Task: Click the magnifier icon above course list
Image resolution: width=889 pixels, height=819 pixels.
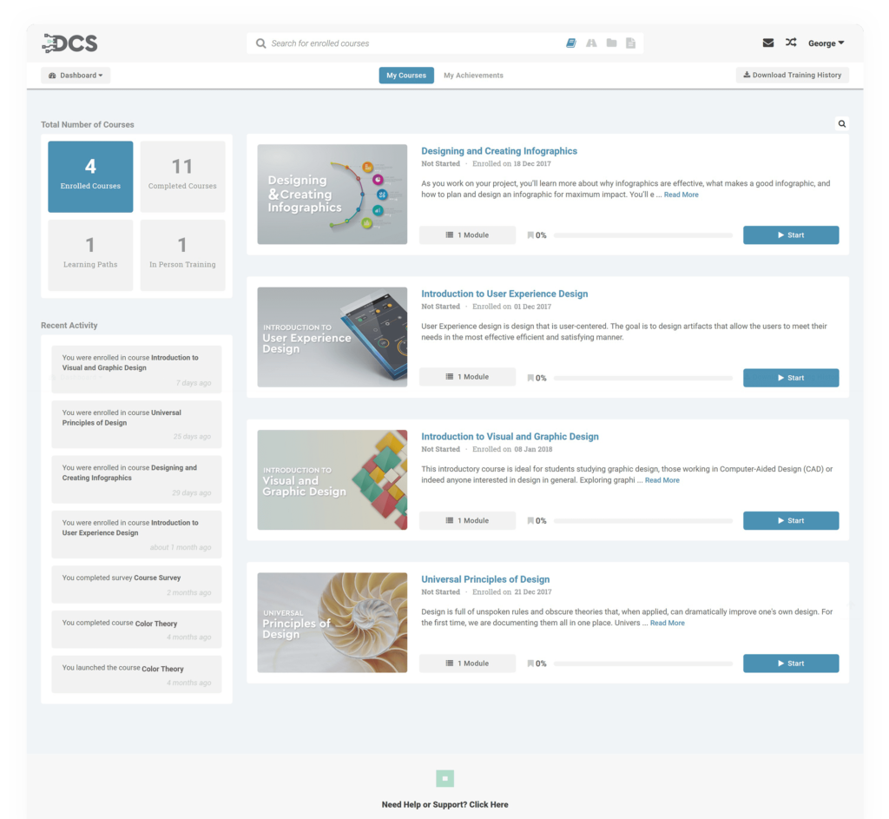Action: coord(841,124)
